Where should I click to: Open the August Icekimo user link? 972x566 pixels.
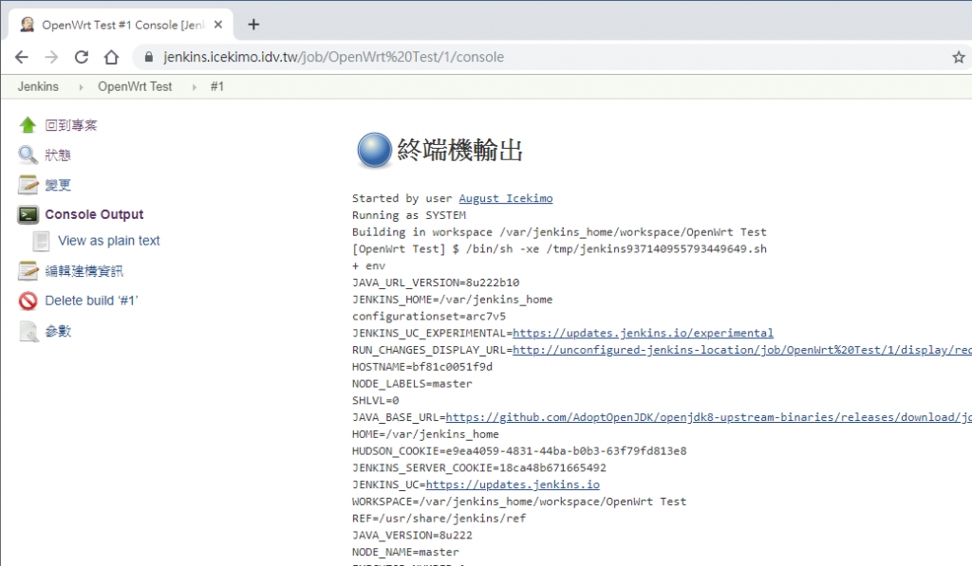click(506, 198)
